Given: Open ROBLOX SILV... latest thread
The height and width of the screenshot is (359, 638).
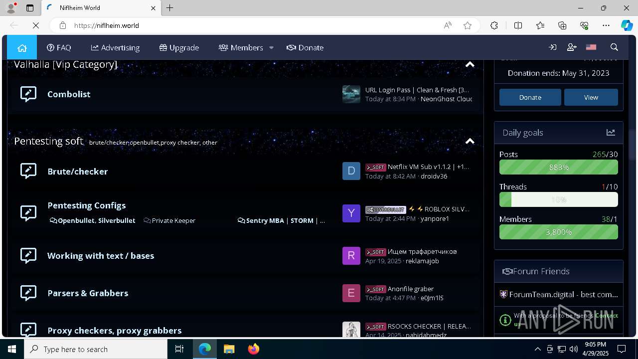Looking at the screenshot, I should point(439,209).
